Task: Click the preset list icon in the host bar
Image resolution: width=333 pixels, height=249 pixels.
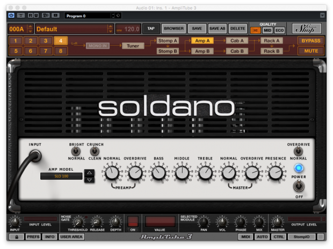Action: pos(56,16)
